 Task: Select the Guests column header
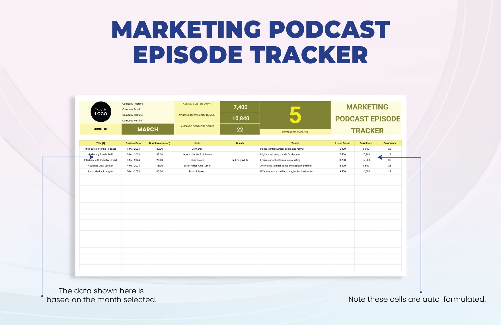click(x=239, y=143)
